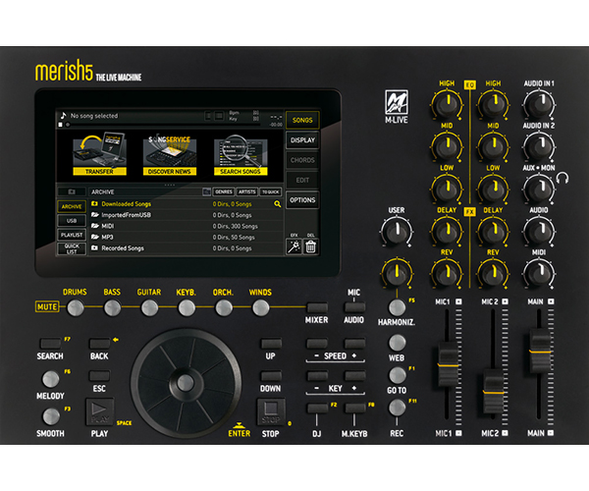Image resolution: width=589 pixels, height=491 pixels.
Task: Push the SEARCH button
Action: point(51,343)
